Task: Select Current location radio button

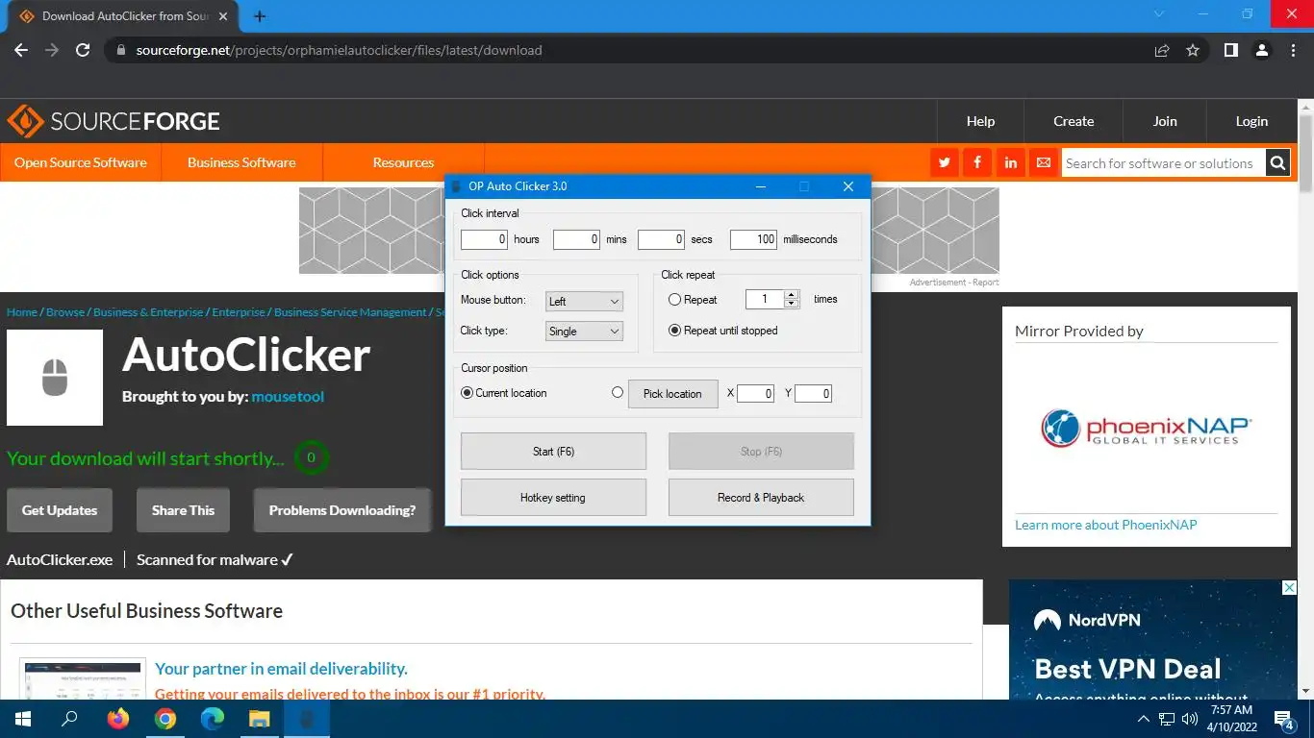Action: [467, 393]
